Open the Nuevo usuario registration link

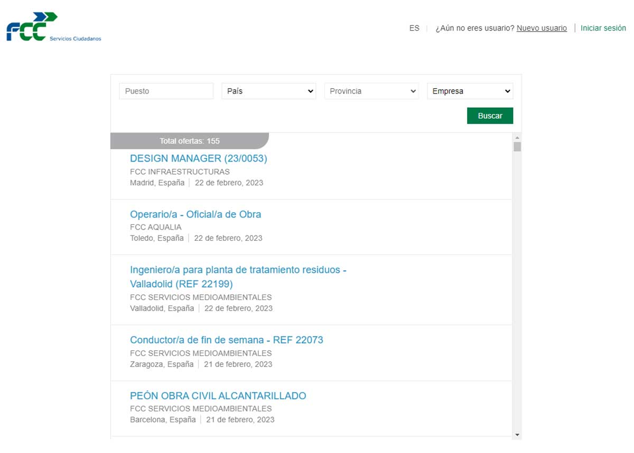[542, 28]
